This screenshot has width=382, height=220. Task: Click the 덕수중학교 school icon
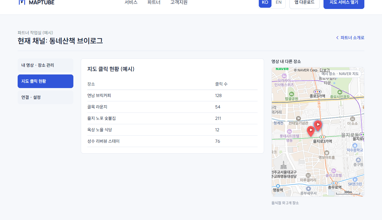click(355, 145)
